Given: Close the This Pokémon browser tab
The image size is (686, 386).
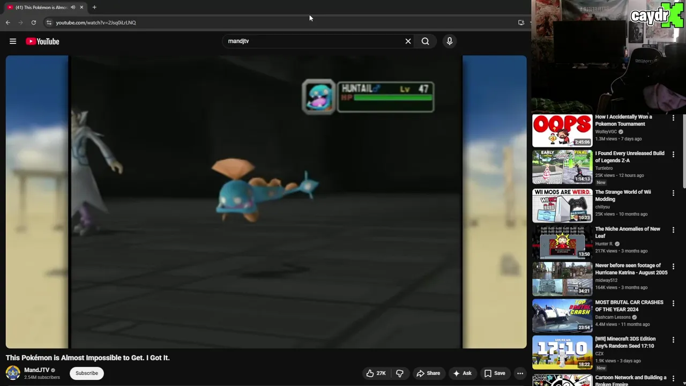Looking at the screenshot, I should (81, 8).
